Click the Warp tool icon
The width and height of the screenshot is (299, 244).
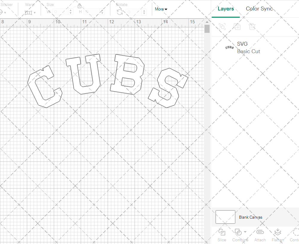pos(28,13)
